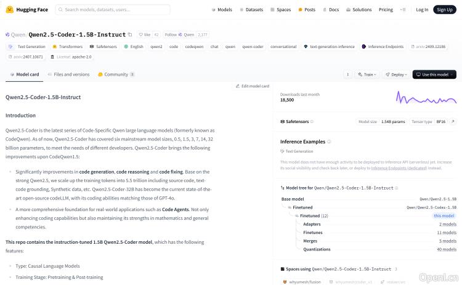Click the Hugging Face logo

[x=9, y=9]
